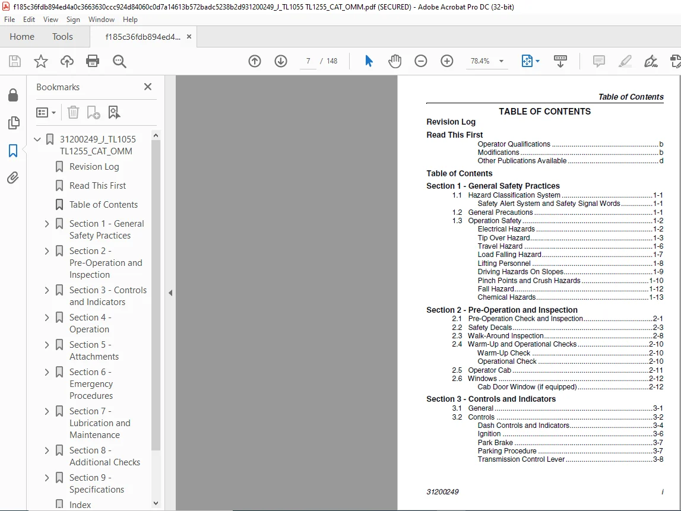The height and width of the screenshot is (511, 681).
Task: Open the Edit menu
Action: [x=29, y=20]
